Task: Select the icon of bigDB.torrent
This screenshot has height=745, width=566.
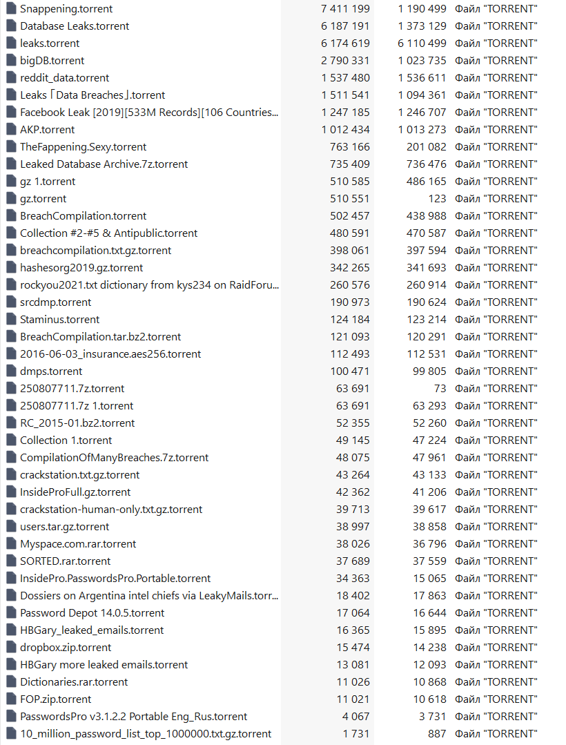Action: [x=12, y=61]
